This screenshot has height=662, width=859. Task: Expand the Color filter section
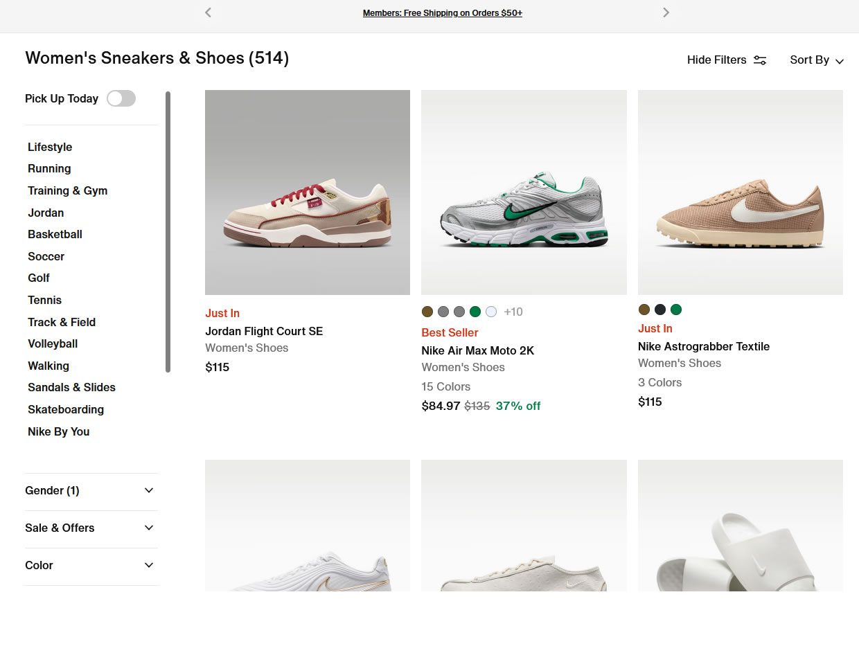[91, 566]
